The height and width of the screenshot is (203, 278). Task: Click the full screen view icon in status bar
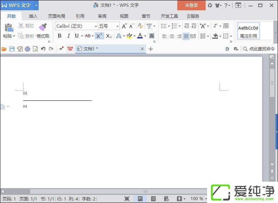[x=127, y=199]
